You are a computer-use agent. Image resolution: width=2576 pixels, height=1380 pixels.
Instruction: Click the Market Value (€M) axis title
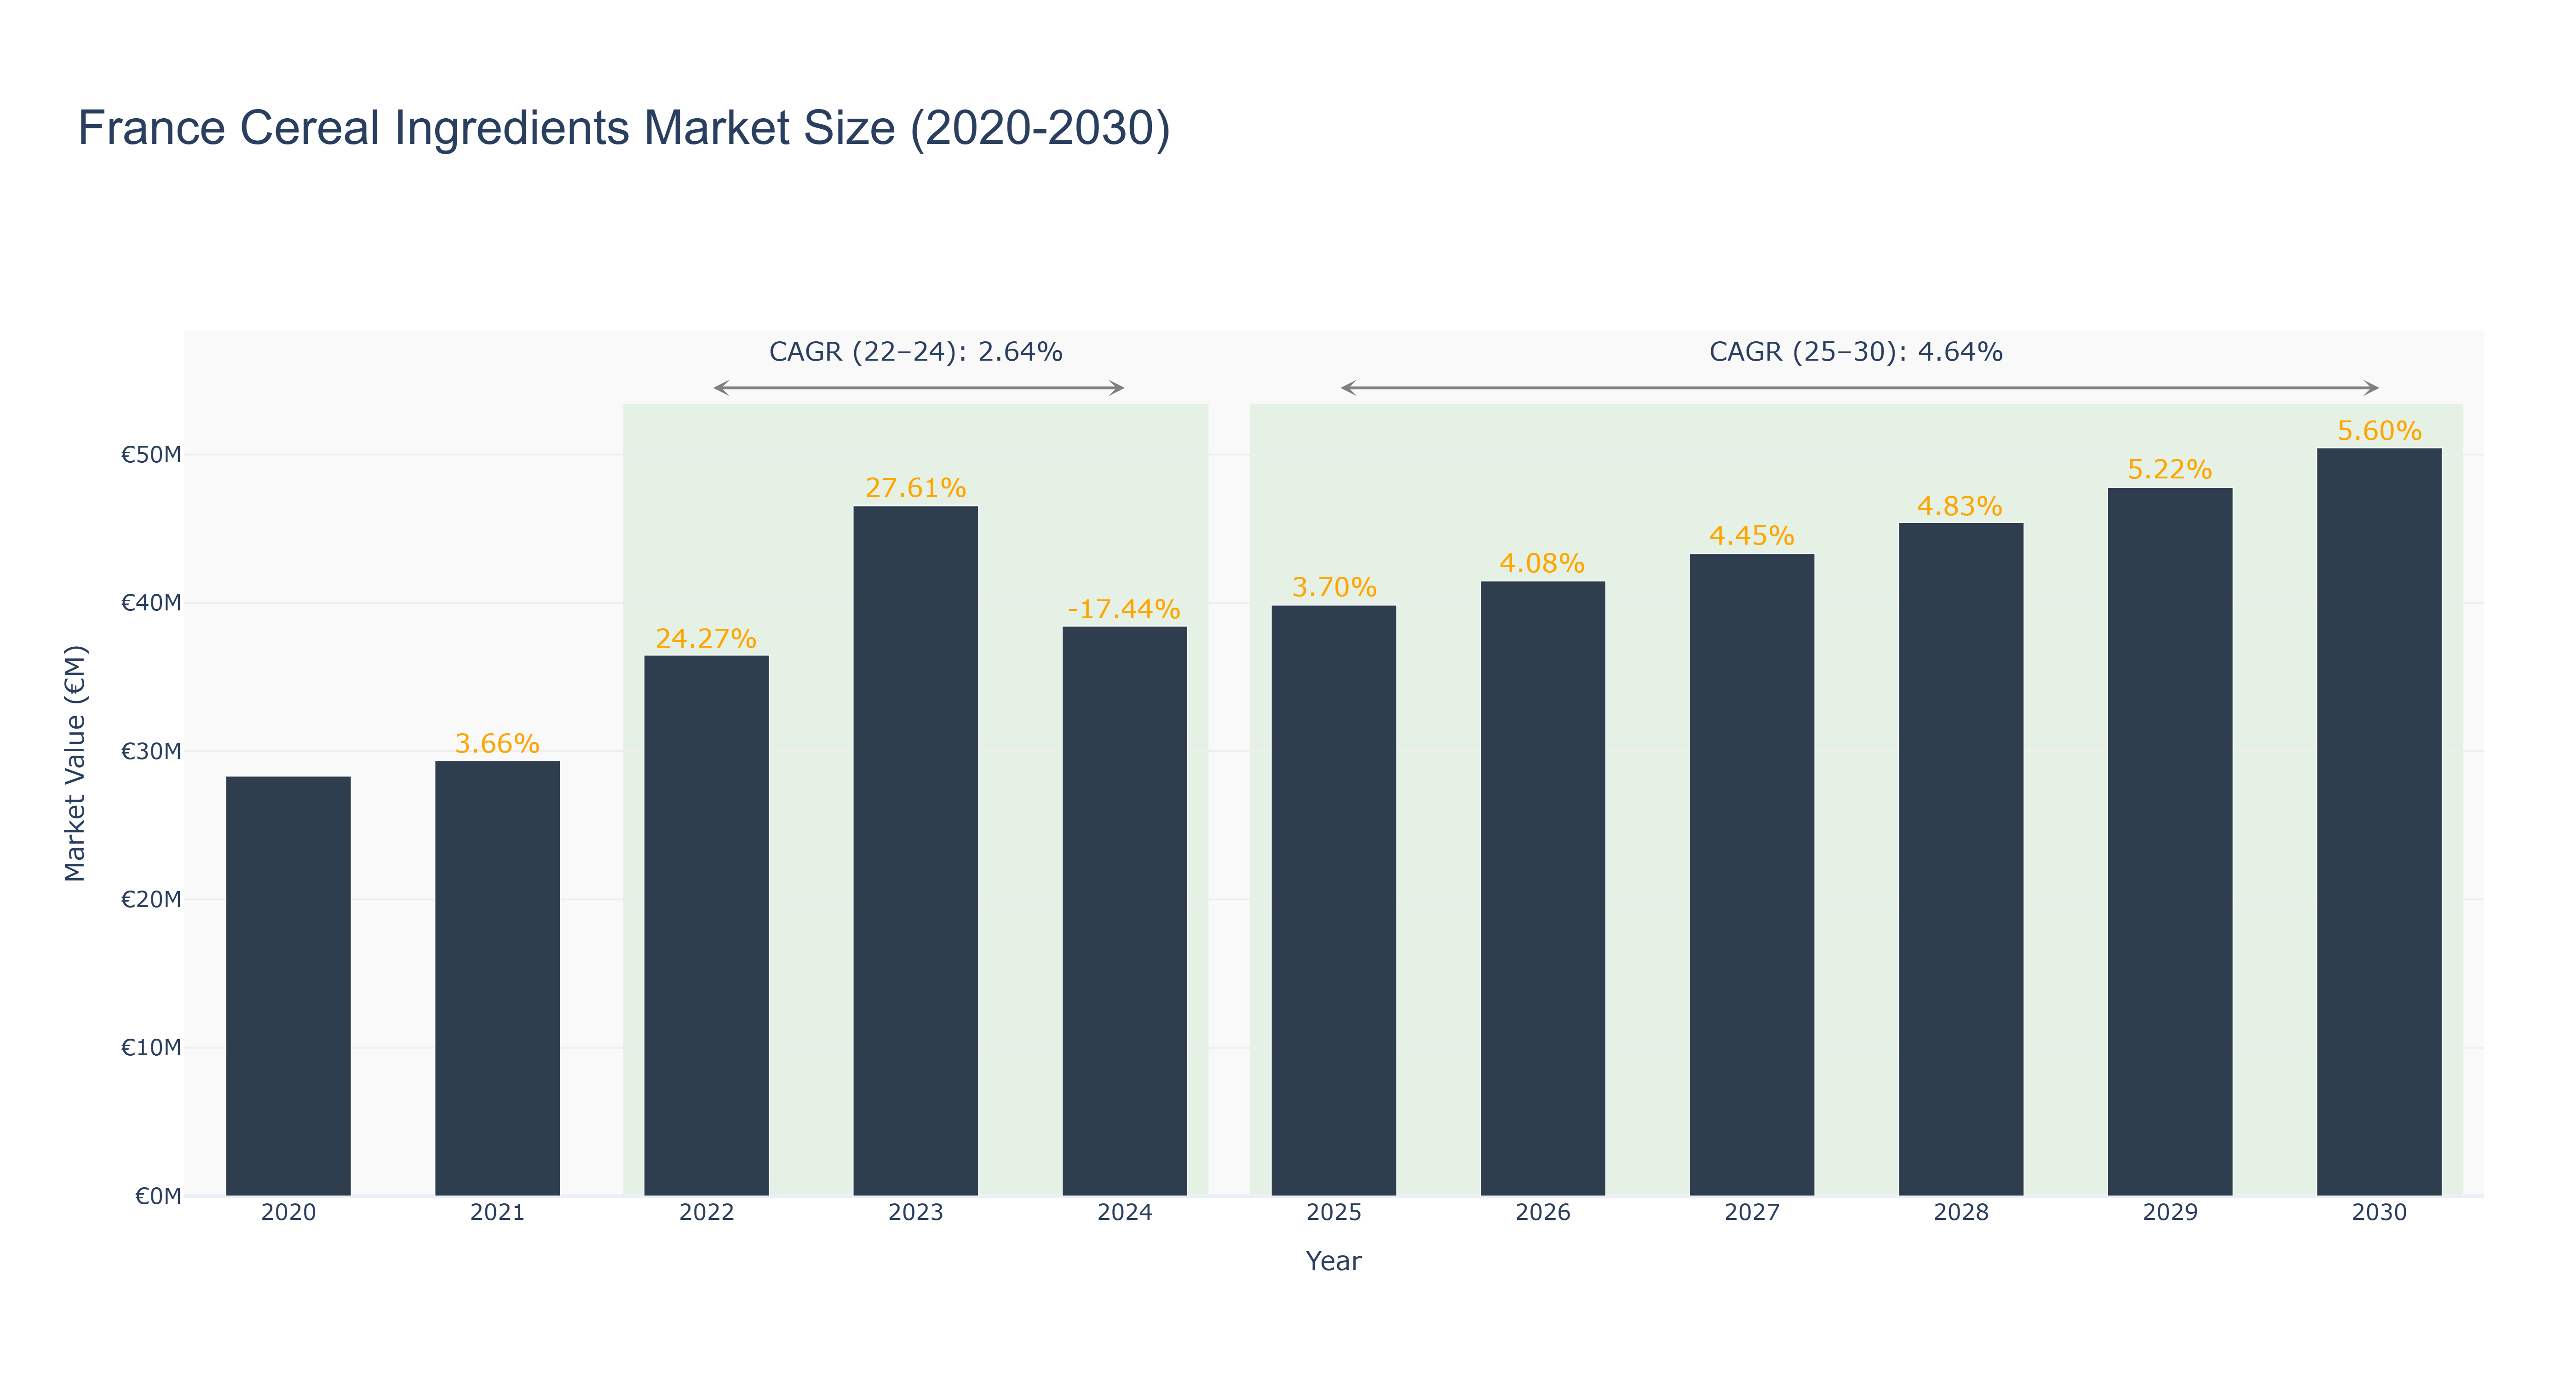coord(75,763)
